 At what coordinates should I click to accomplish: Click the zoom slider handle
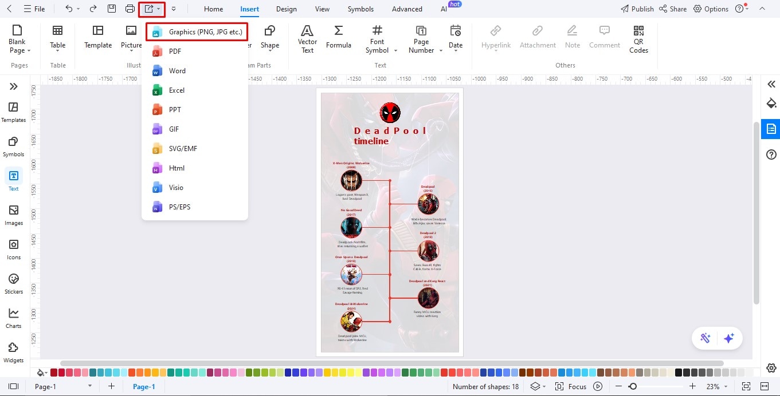pyautogui.click(x=633, y=387)
